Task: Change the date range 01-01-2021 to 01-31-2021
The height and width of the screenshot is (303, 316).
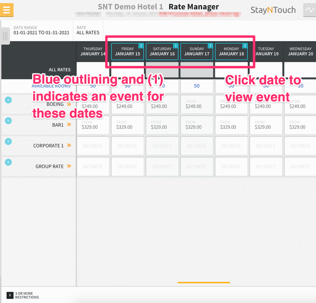Action: [x=41, y=31]
